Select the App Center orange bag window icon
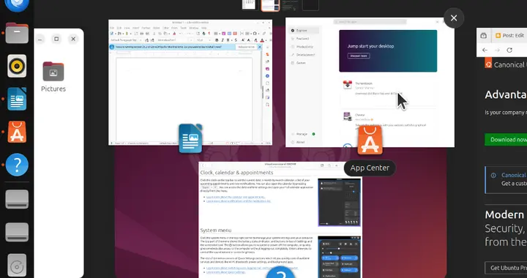Image resolution: width=527 pixels, height=278 pixels. tap(370, 140)
